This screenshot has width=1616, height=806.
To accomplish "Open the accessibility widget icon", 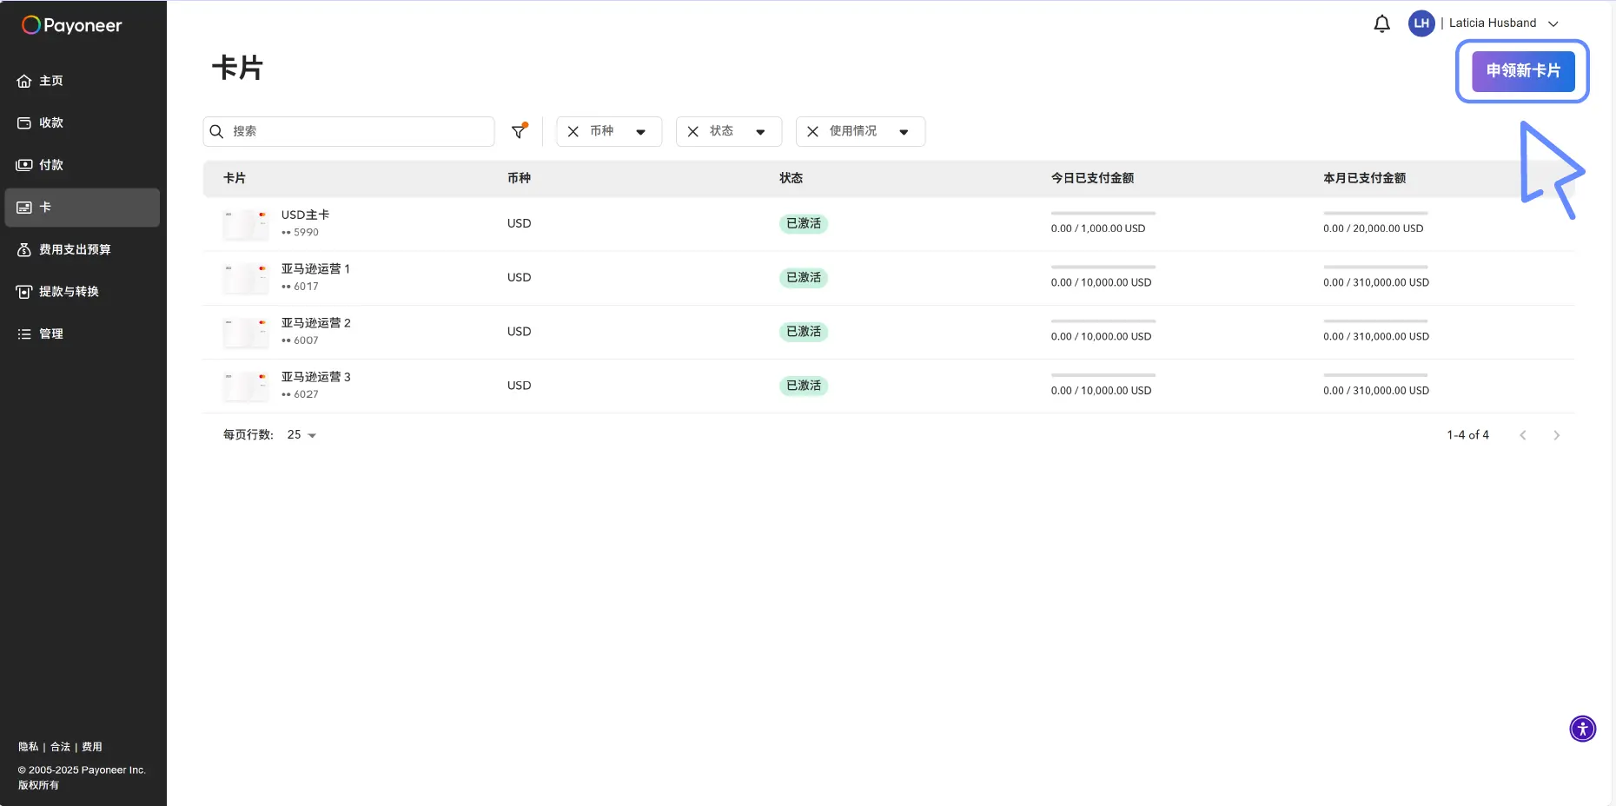I will coord(1583,729).
